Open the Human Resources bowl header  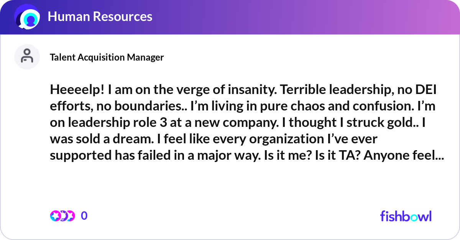pyautogui.click(x=100, y=17)
